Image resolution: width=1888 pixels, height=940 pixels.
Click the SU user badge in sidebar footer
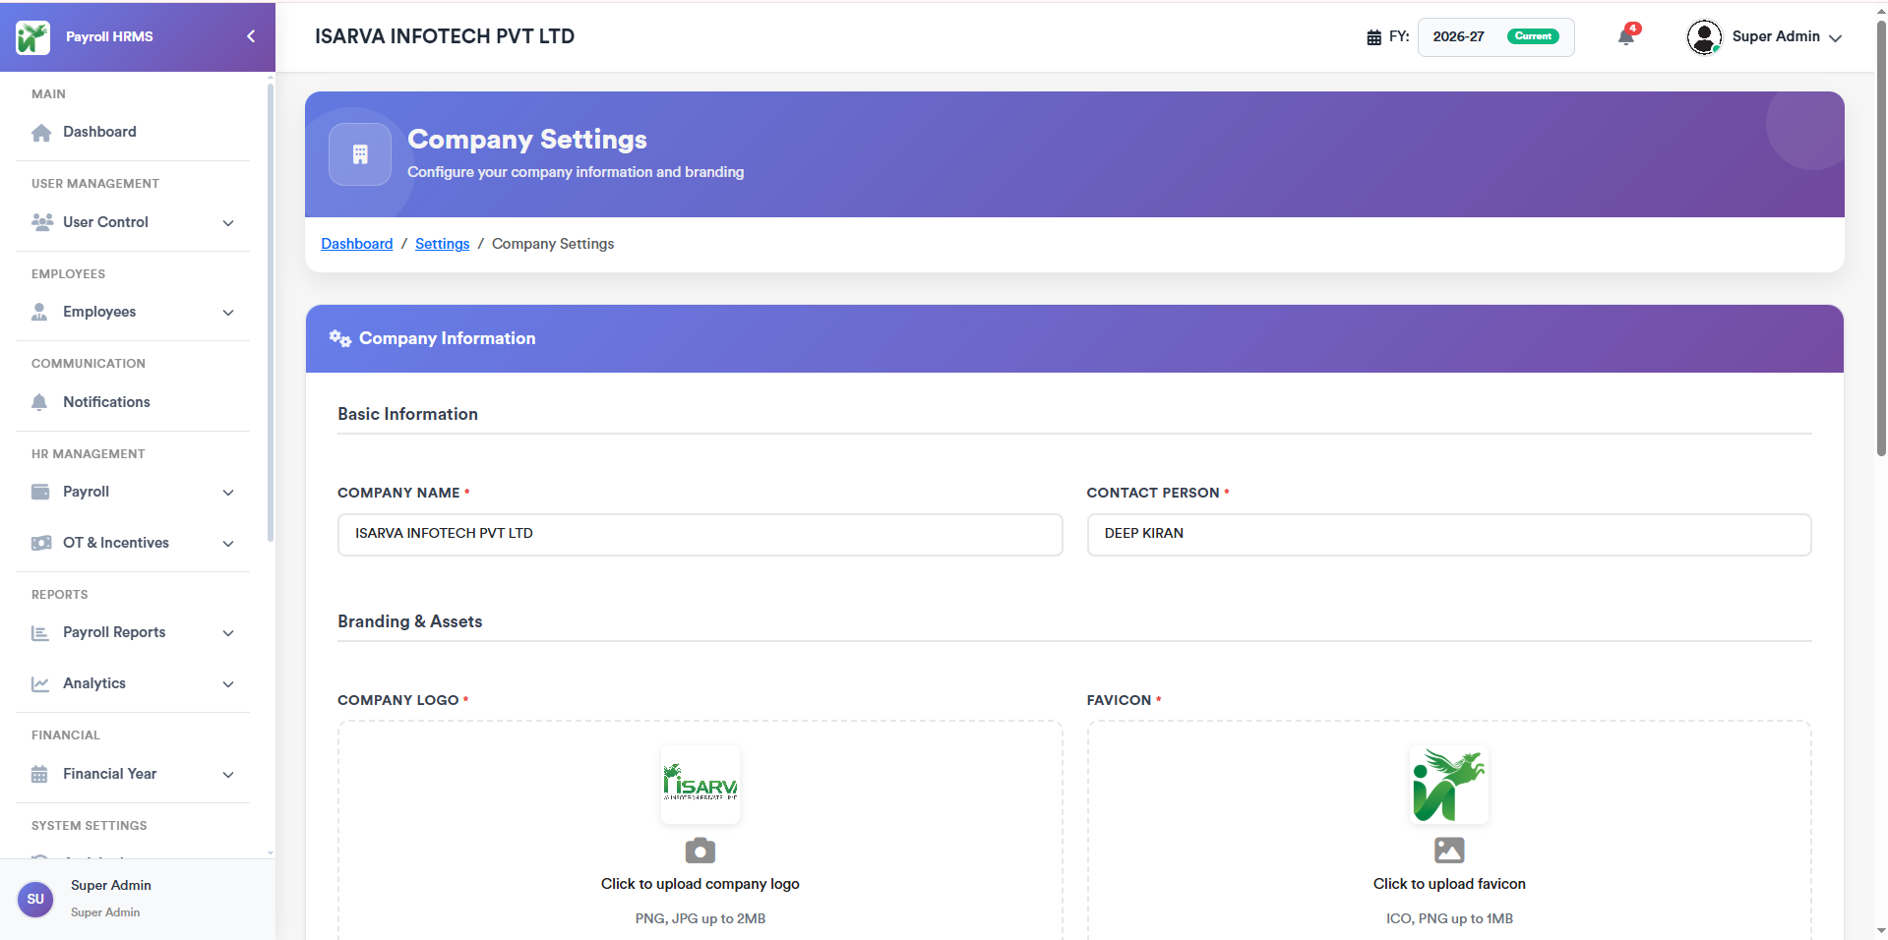click(35, 899)
